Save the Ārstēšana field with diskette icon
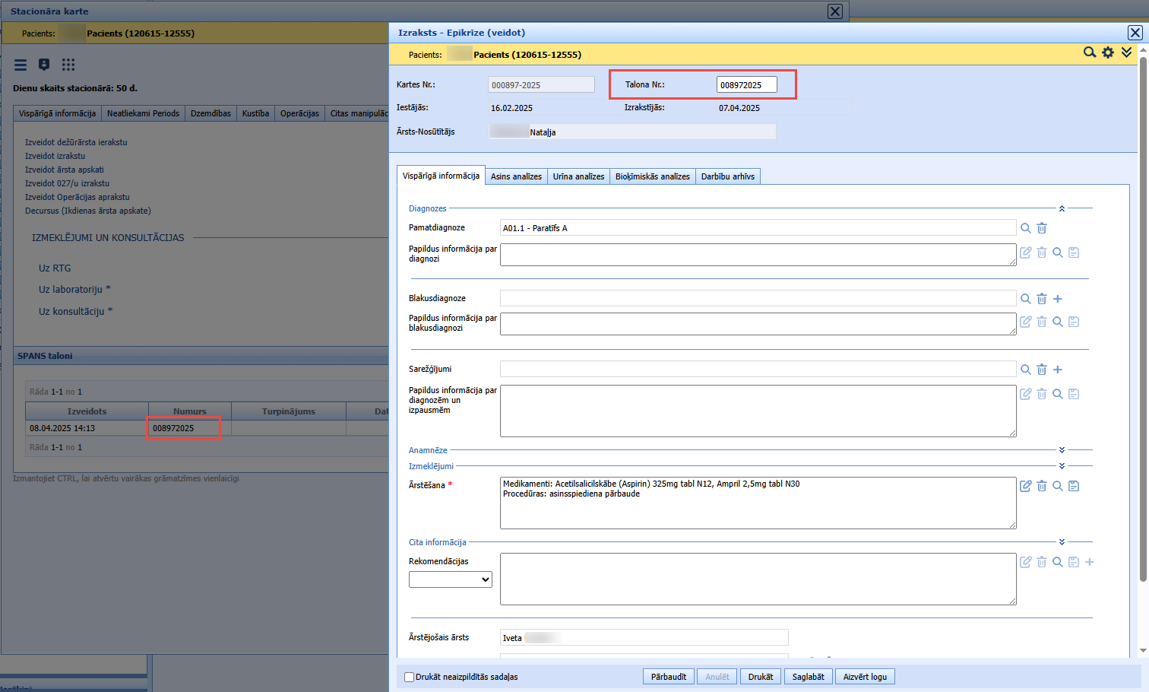 1074,486
